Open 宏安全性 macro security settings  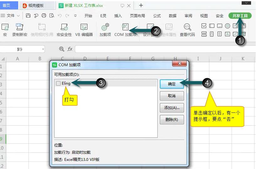pyautogui.click(x=64, y=27)
